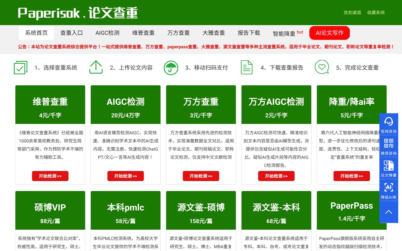Click the Paperisok 论文查重 logo
Viewport: 402px width, 251px height.
[x=78, y=13]
